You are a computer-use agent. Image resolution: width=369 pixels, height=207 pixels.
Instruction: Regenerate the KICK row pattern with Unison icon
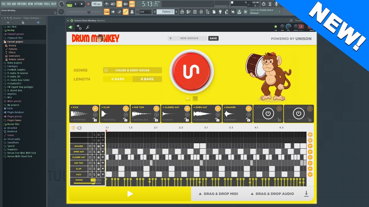click(x=310, y=174)
